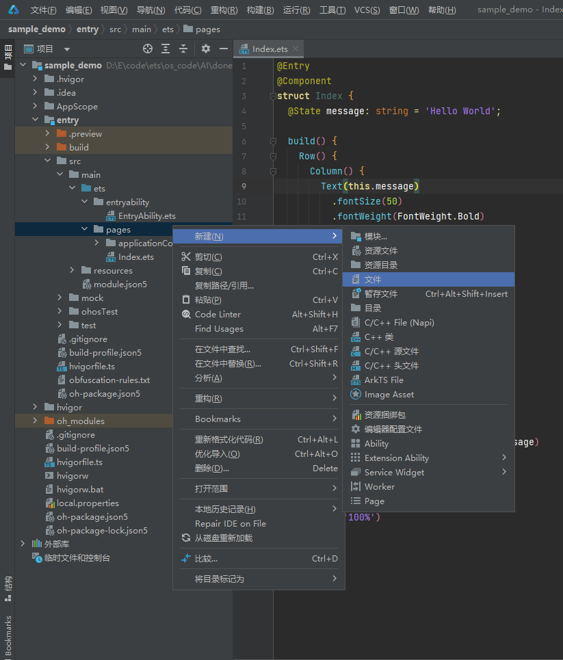
Task: Click the locate-current-file target icon
Action: [x=147, y=49]
